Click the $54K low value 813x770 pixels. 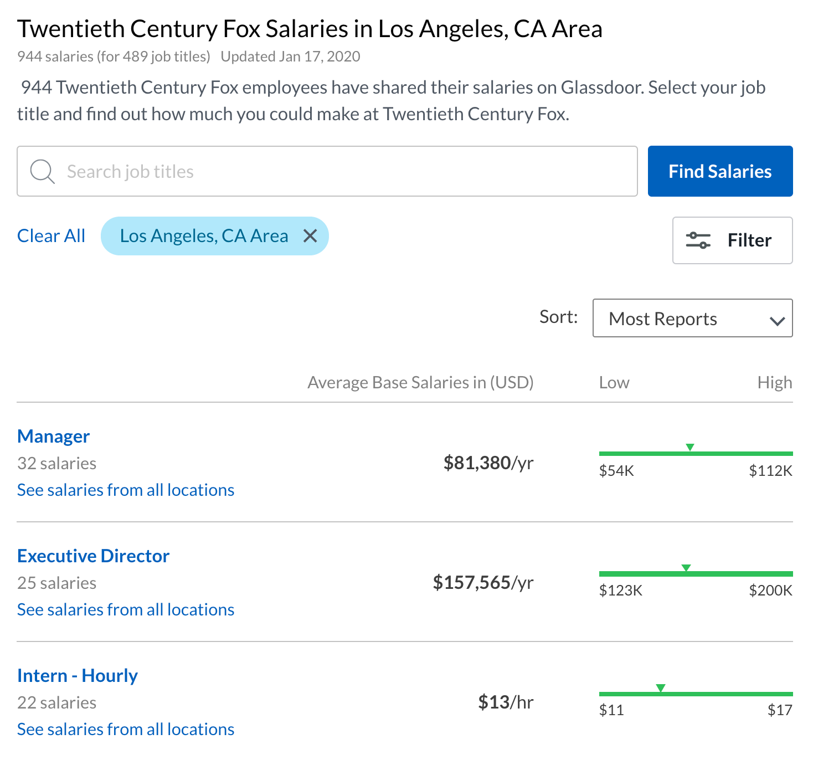616,471
